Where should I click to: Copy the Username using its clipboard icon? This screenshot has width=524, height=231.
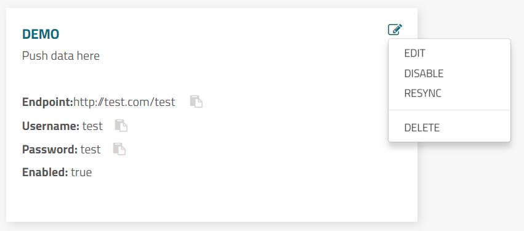click(121, 126)
